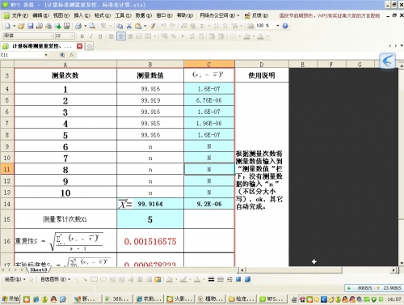Viewport: 404px width, 305px height.
Task: Expand the paste options dropdown arrow
Action: click(x=145, y=26)
